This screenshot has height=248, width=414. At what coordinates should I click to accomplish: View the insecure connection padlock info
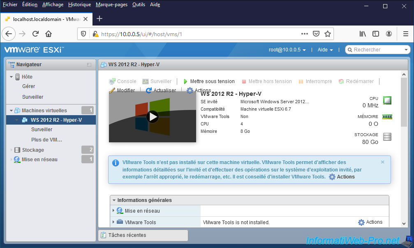click(x=95, y=34)
